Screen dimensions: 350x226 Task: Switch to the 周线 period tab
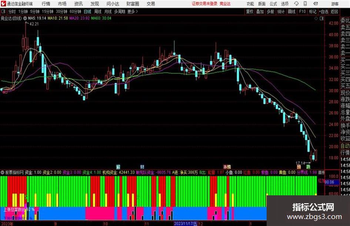98,12
